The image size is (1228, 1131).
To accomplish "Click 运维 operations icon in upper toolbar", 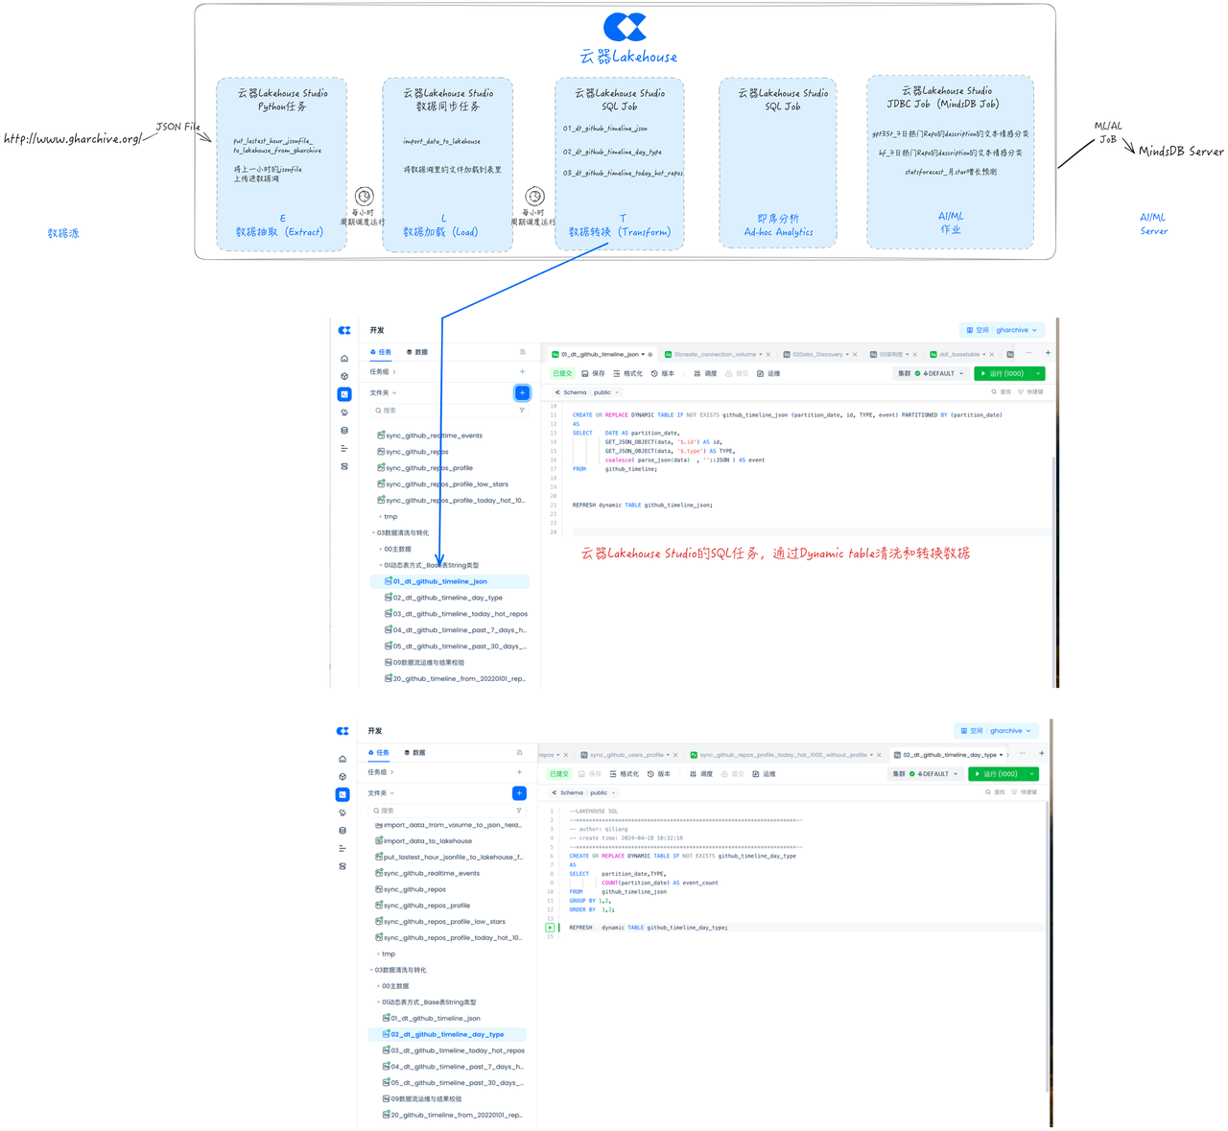I will click(767, 374).
